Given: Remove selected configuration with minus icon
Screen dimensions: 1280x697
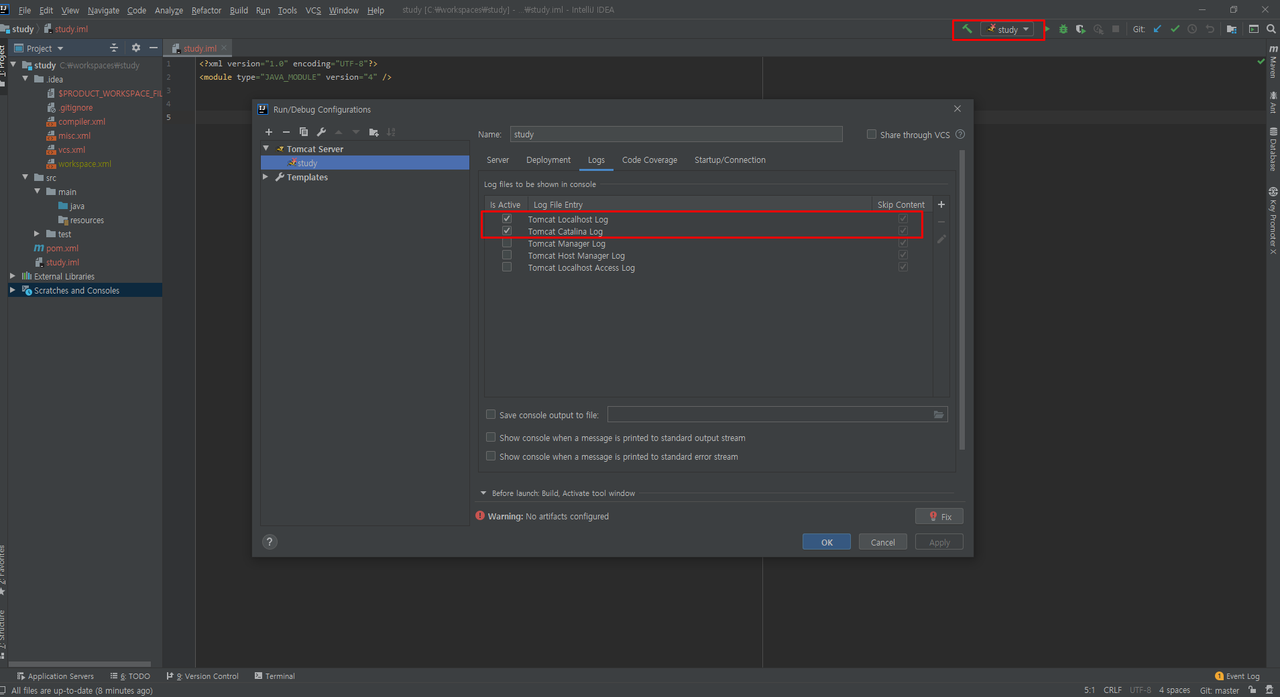Looking at the screenshot, I should tap(286, 132).
